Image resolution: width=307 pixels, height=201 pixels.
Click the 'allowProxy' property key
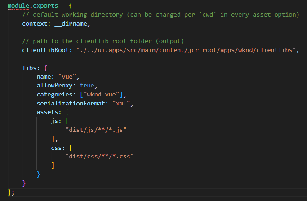click(x=54, y=86)
